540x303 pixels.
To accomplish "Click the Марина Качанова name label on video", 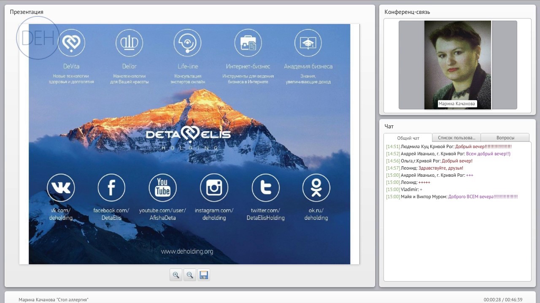I will coord(457,104).
